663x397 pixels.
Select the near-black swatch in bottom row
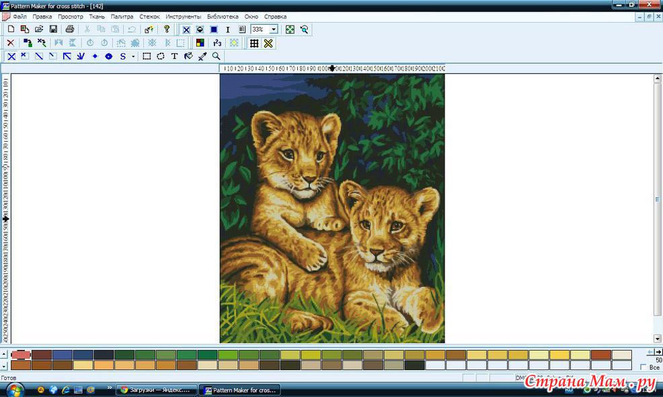click(414, 365)
